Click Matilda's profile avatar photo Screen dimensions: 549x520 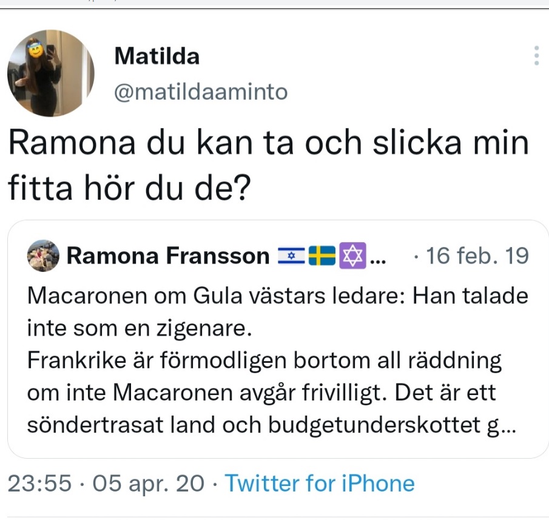point(51,73)
